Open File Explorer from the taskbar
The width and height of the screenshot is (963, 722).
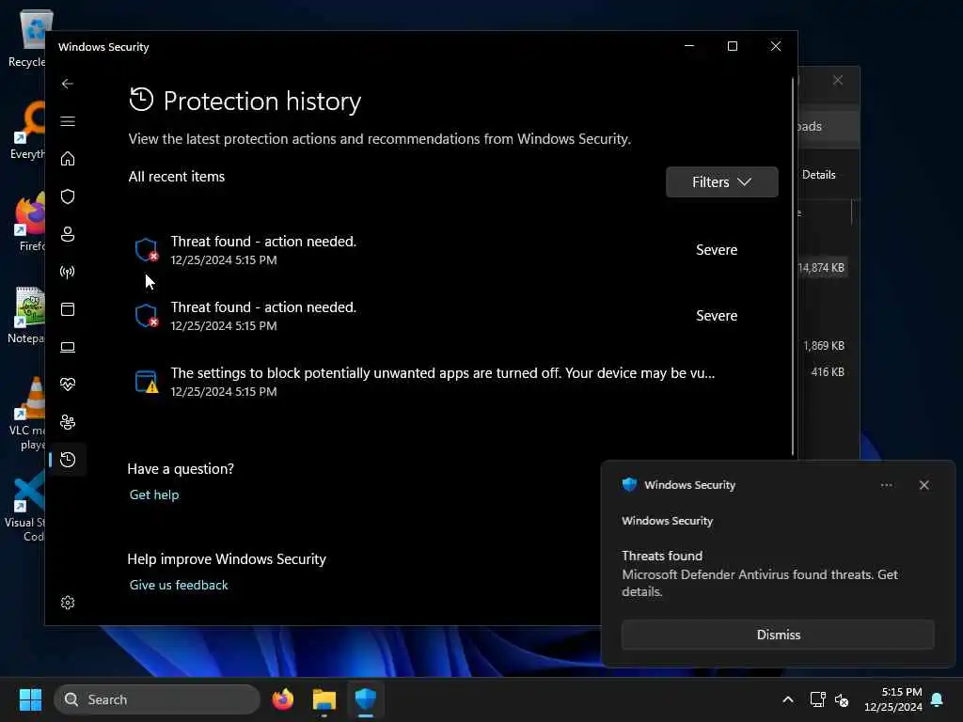(324, 699)
